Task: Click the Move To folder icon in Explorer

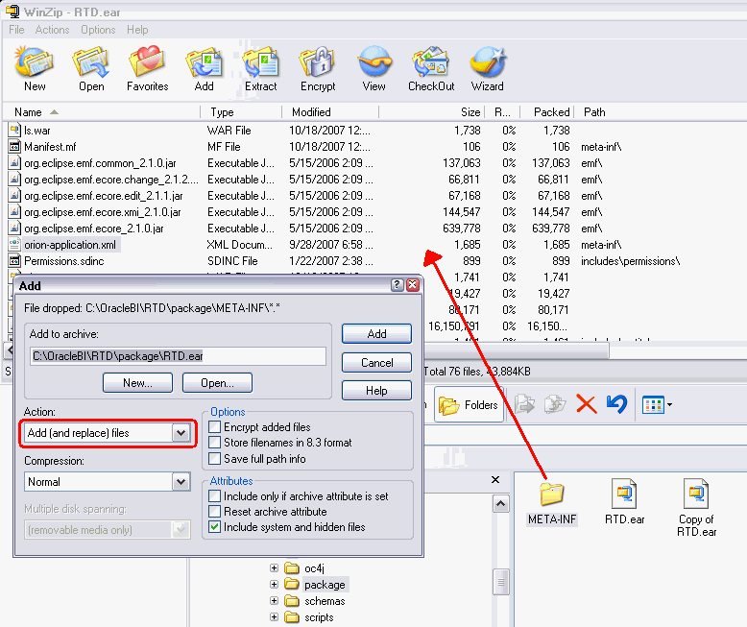Action: pos(524,404)
